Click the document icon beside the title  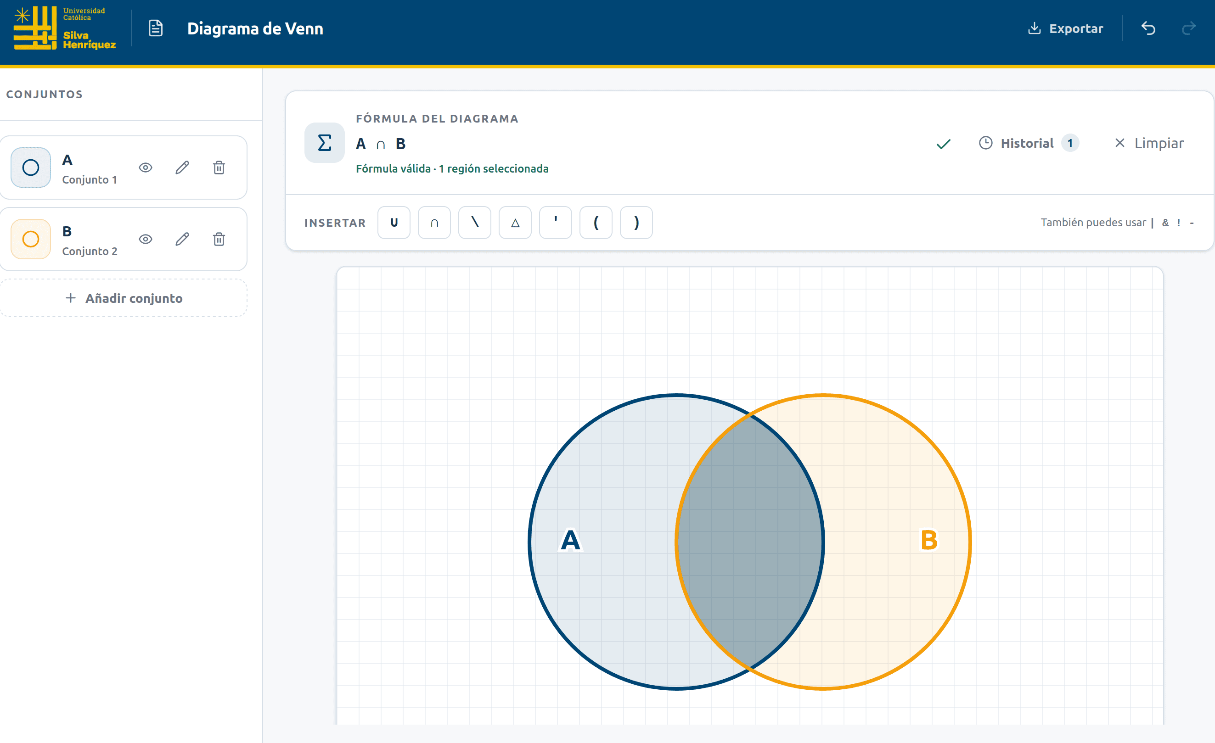[156, 28]
